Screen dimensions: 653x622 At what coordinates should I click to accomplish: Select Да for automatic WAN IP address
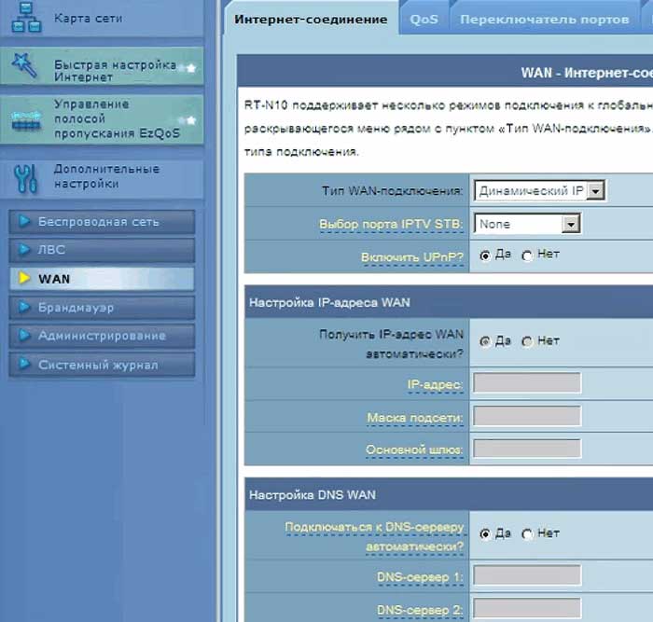click(485, 341)
